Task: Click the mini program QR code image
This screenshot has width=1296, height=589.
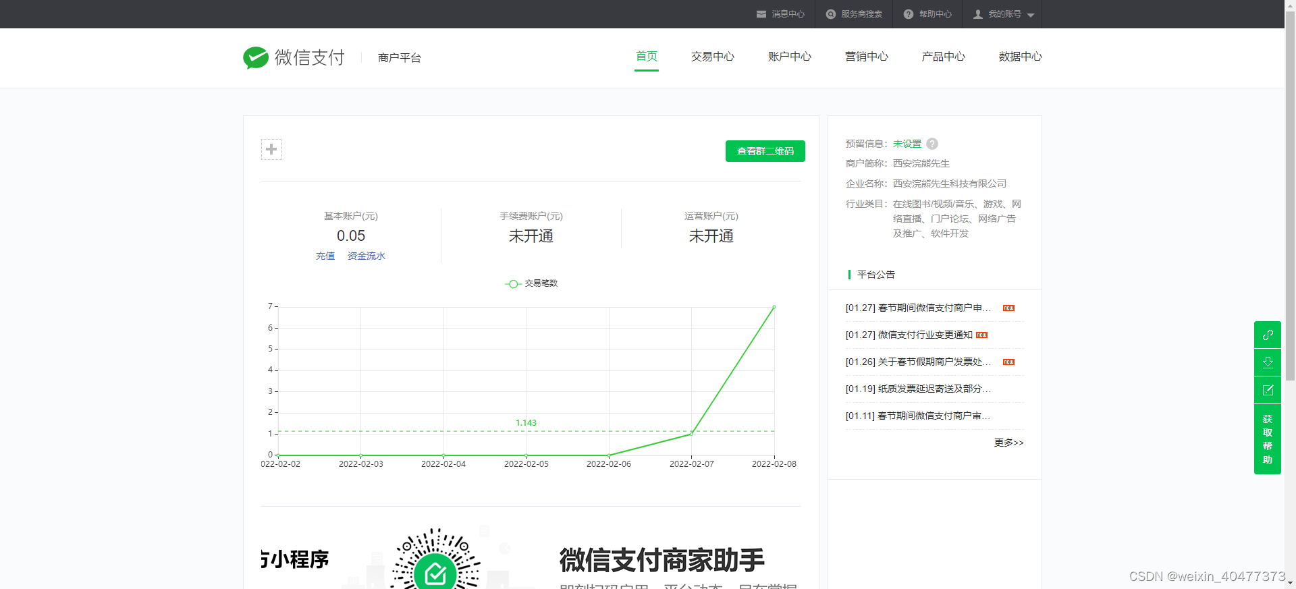Action: coord(435,559)
